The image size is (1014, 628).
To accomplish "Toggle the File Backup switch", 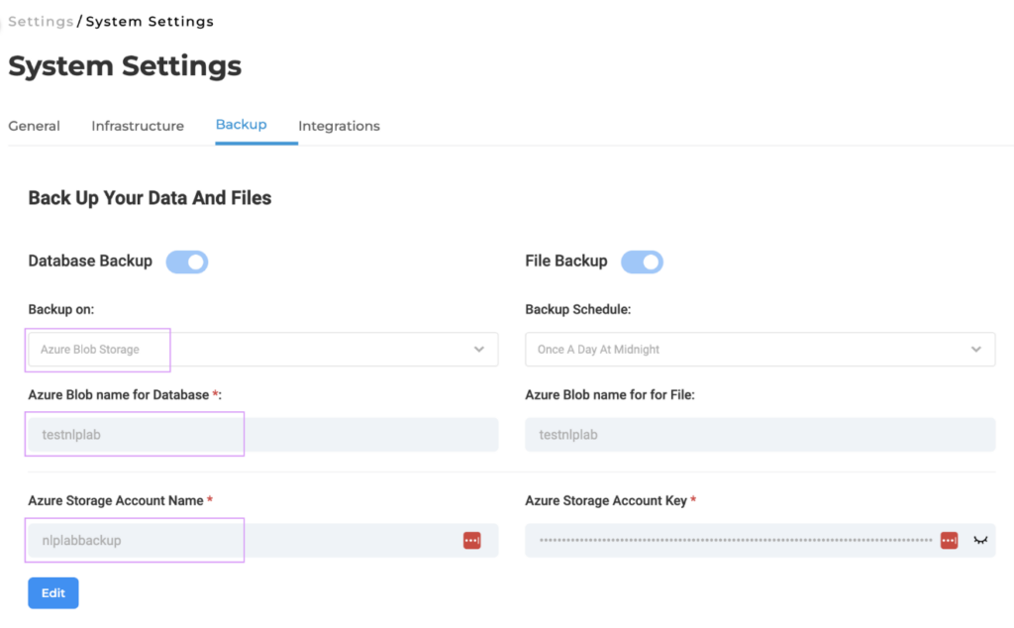I will 642,262.
